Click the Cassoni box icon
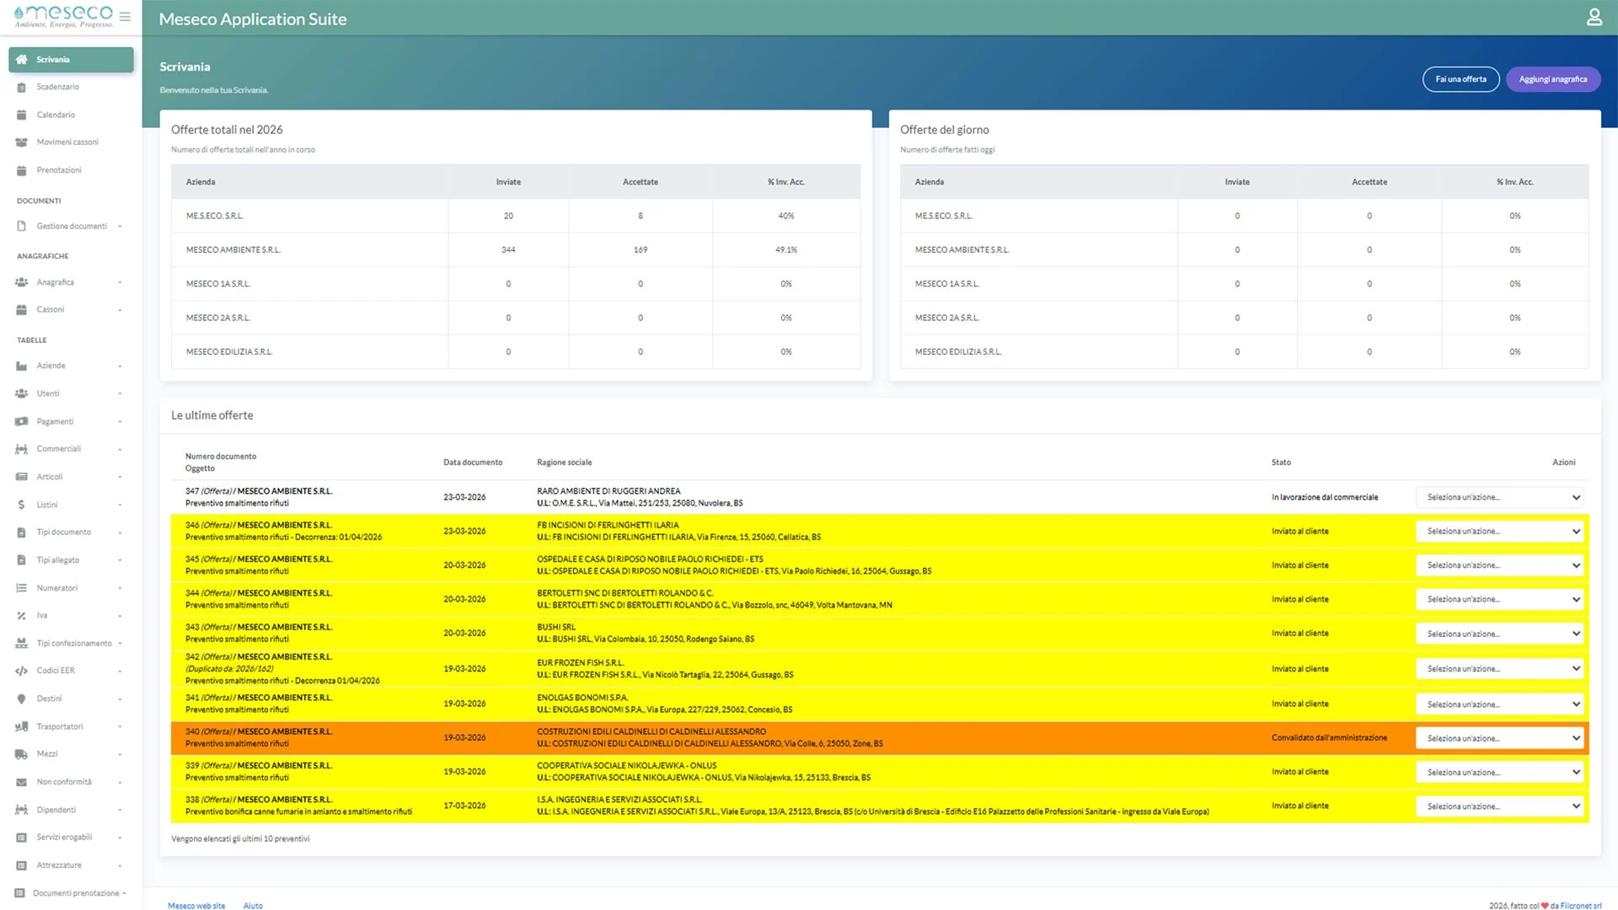The image size is (1618, 910). click(x=22, y=310)
